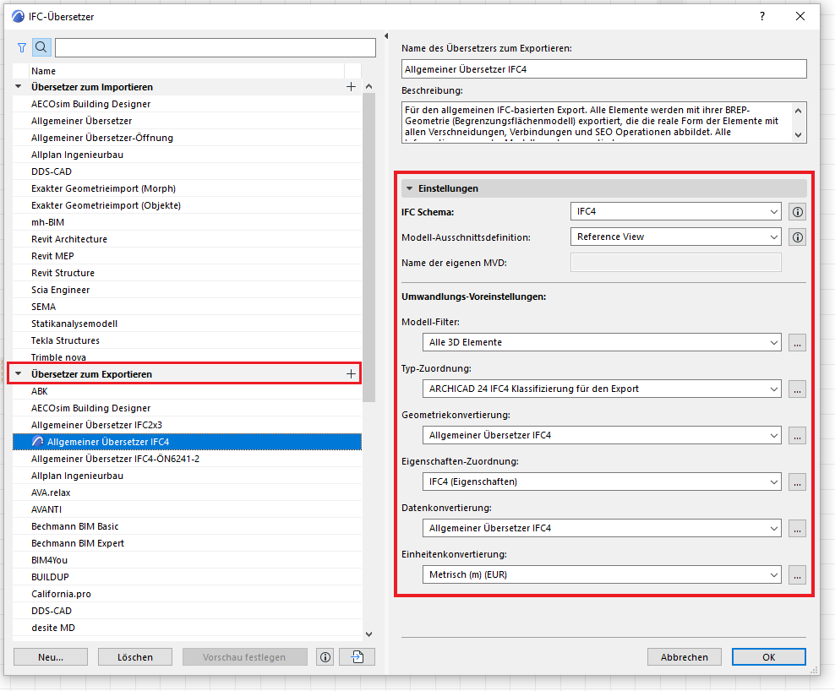Click info icon next to IFC Schema
Image resolution: width=835 pixels, height=691 pixels.
click(797, 212)
